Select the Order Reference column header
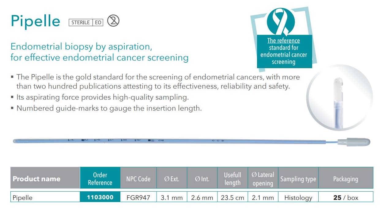The height and width of the screenshot is (213, 382). [100, 179]
